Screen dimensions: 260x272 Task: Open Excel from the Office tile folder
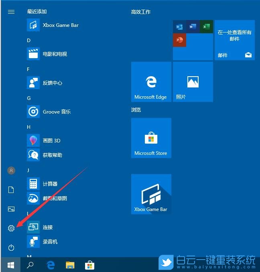click(x=206, y=27)
